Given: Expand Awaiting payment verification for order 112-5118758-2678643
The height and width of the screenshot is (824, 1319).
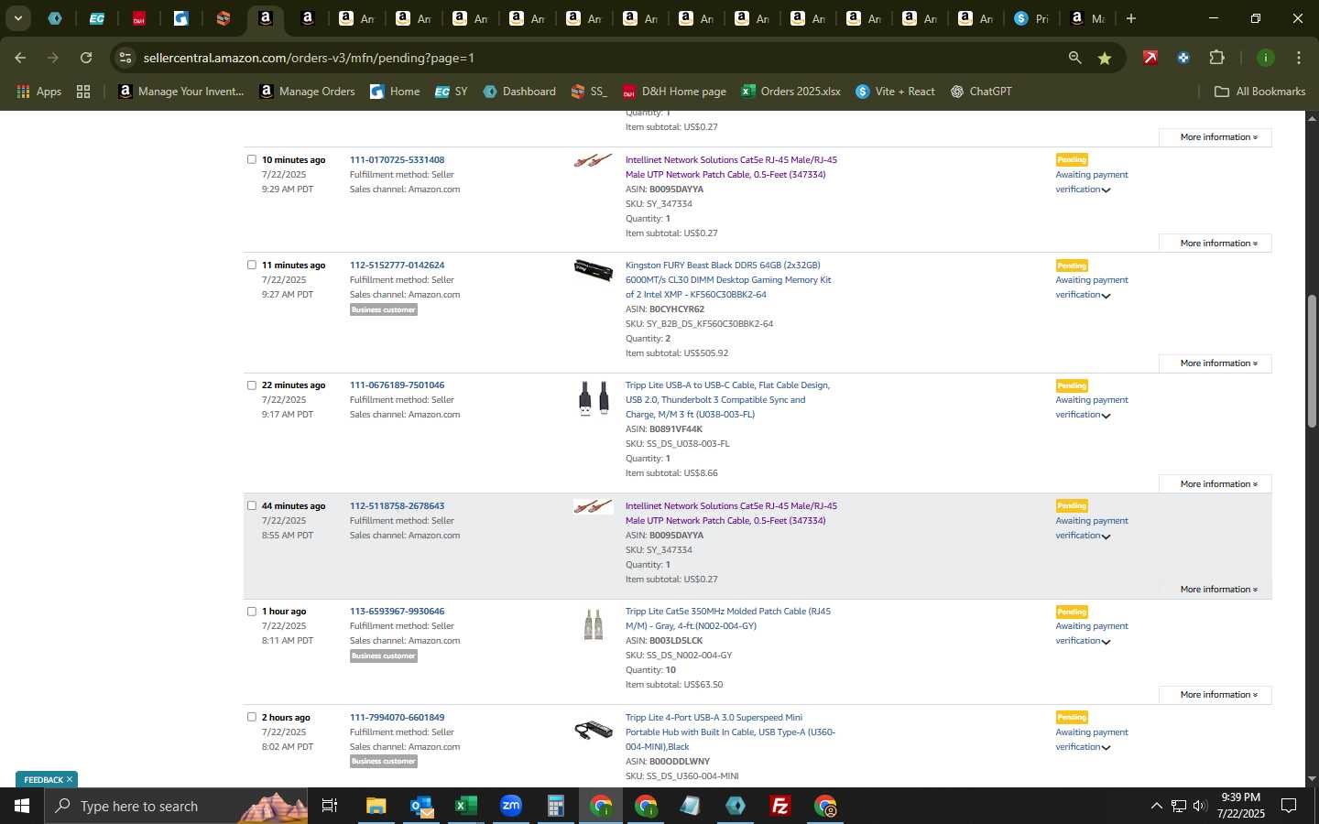Looking at the screenshot, I should pyautogui.click(x=1092, y=528).
